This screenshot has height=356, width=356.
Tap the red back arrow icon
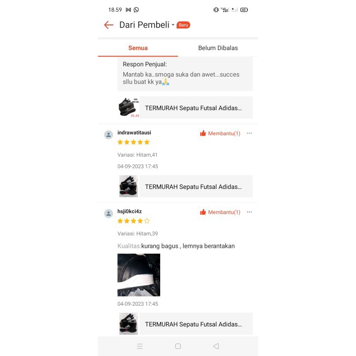109,25
